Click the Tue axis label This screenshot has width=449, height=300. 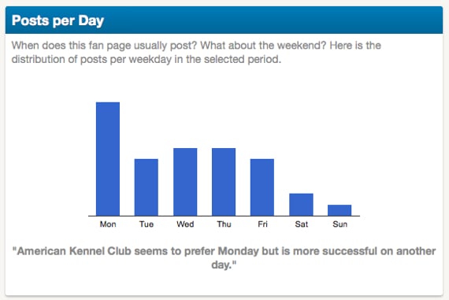[147, 224]
